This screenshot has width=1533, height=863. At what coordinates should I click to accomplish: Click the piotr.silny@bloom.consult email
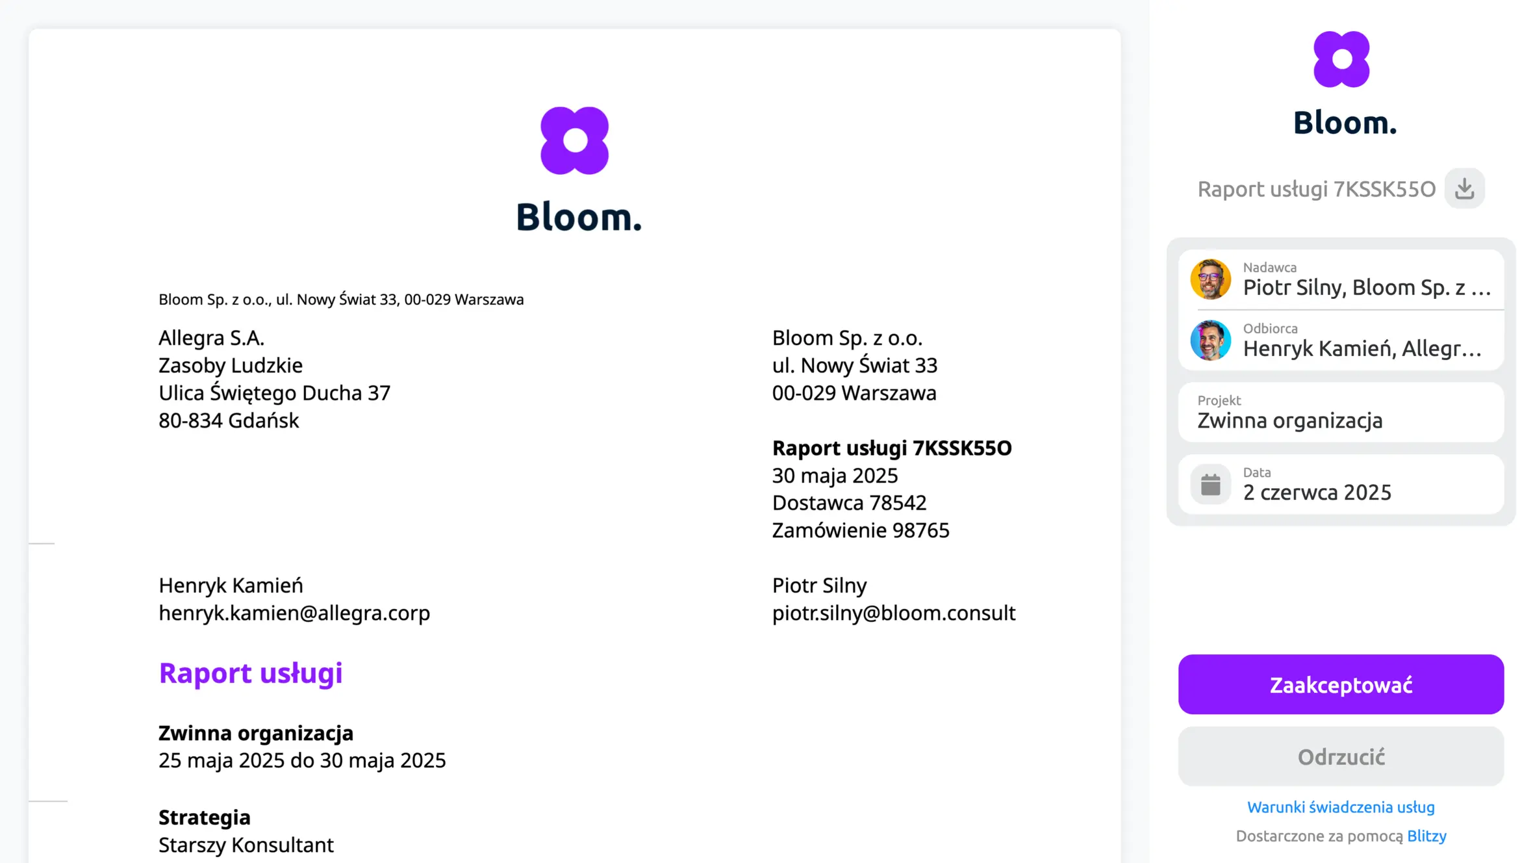point(894,613)
